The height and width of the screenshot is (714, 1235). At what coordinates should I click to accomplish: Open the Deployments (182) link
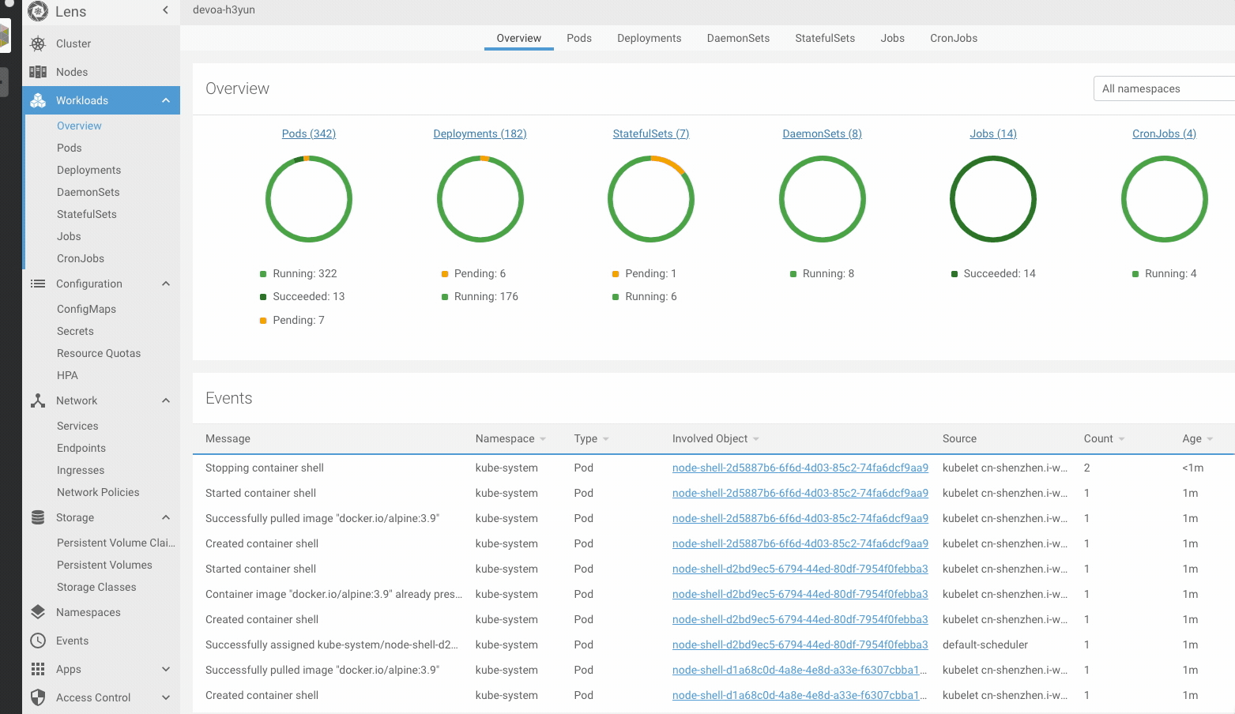click(x=480, y=133)
